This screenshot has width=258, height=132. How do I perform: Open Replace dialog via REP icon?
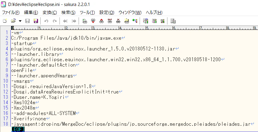pyautogui.click(x=110, y=21)
